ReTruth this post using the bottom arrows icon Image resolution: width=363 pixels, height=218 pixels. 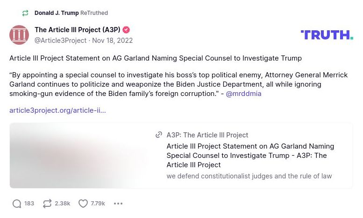47,204
